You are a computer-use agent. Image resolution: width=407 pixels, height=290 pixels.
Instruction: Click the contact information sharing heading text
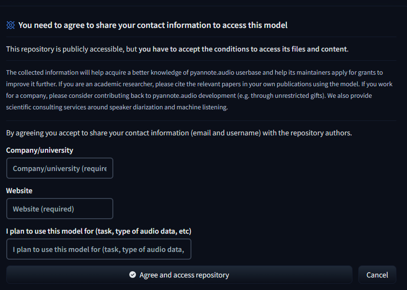coord(153,25)
